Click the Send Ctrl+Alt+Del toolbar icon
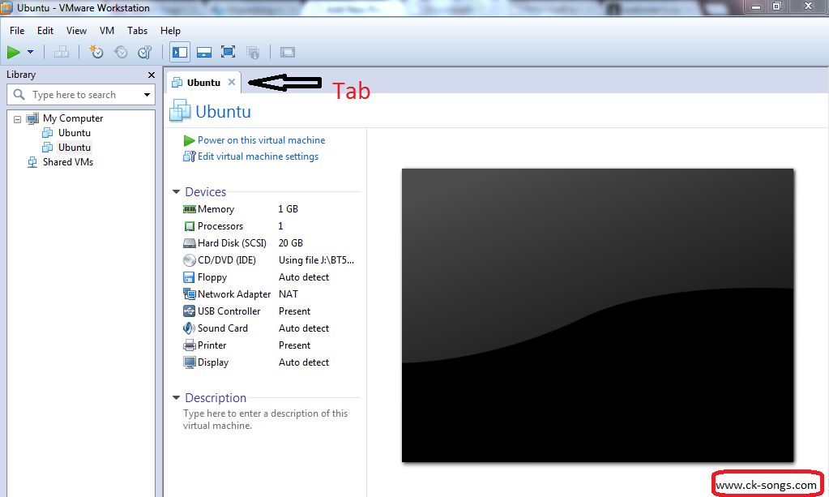The height and width of the screenshot is (497, 829). 62,52
